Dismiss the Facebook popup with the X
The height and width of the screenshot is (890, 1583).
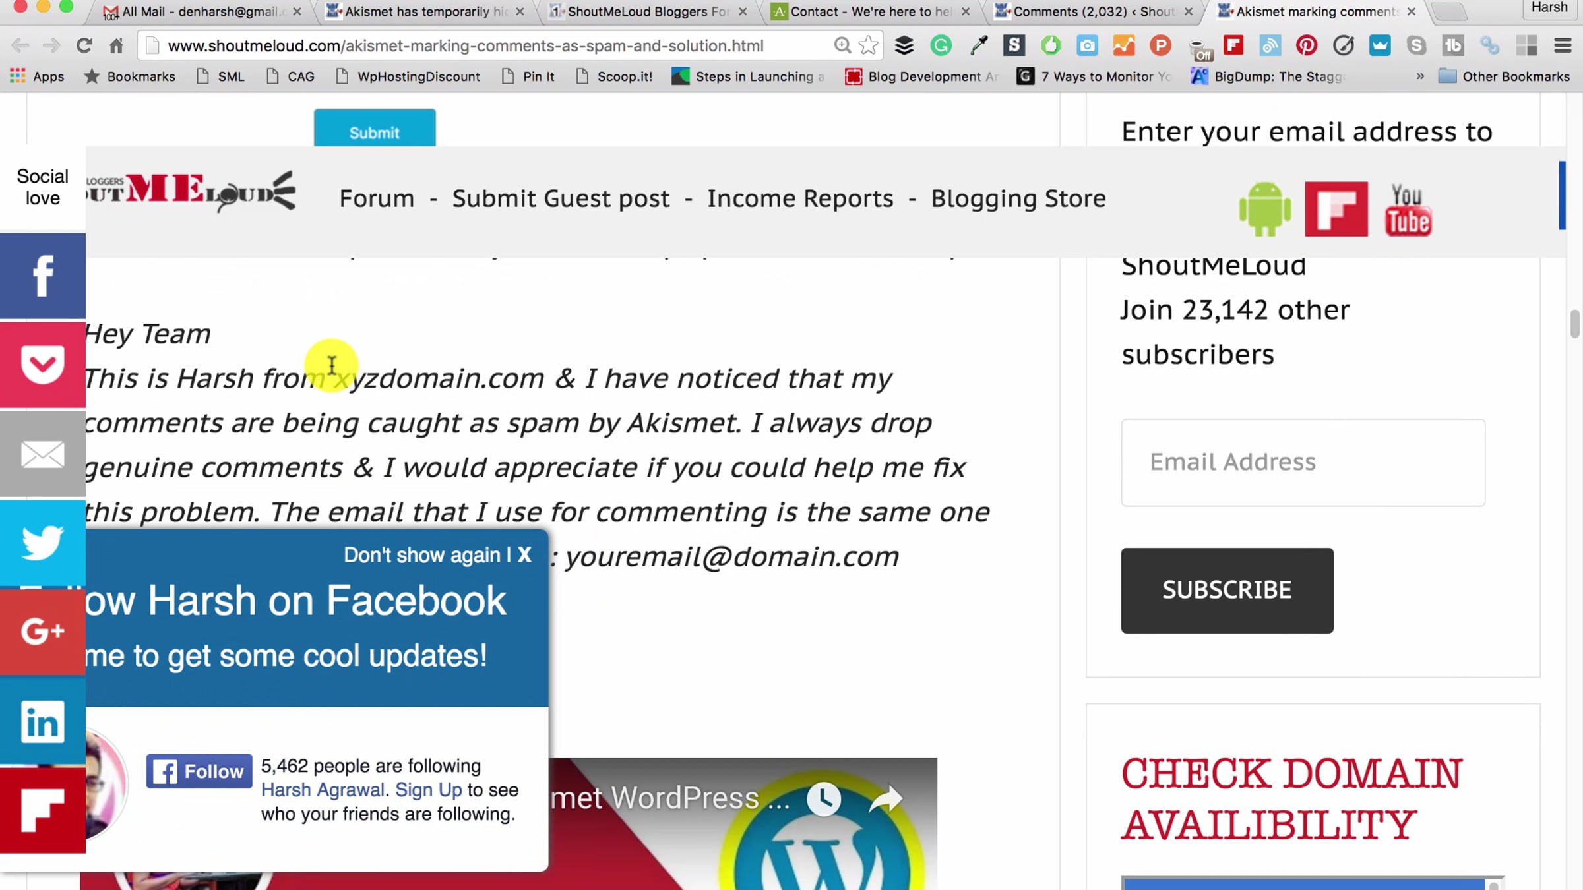point(524,555)
